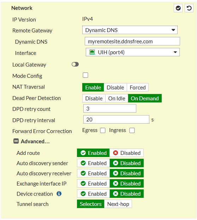This screenshot has height=220, width=197.
Task: Toggle the Local Gateway switch
Action: pos(75,64)
